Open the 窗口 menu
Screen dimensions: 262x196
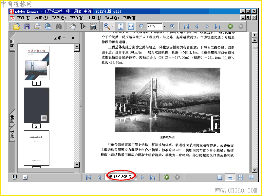(112, 18)
